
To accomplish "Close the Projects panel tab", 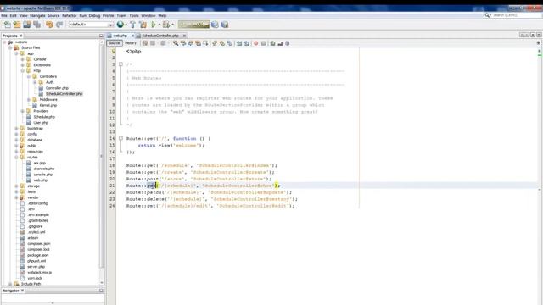I will tap(20, 36).
